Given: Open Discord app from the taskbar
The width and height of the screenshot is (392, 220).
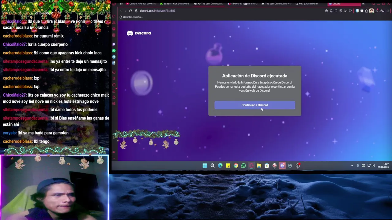Looking at the screenshot, I should click(282, 166).
